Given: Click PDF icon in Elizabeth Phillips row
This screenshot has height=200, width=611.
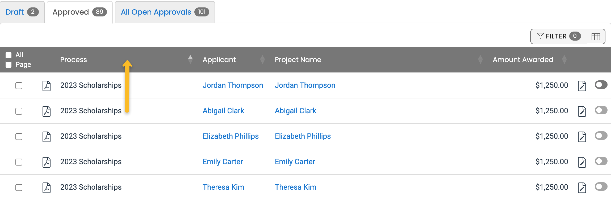Looking at the screenshot, I should (x=47, y=137).
